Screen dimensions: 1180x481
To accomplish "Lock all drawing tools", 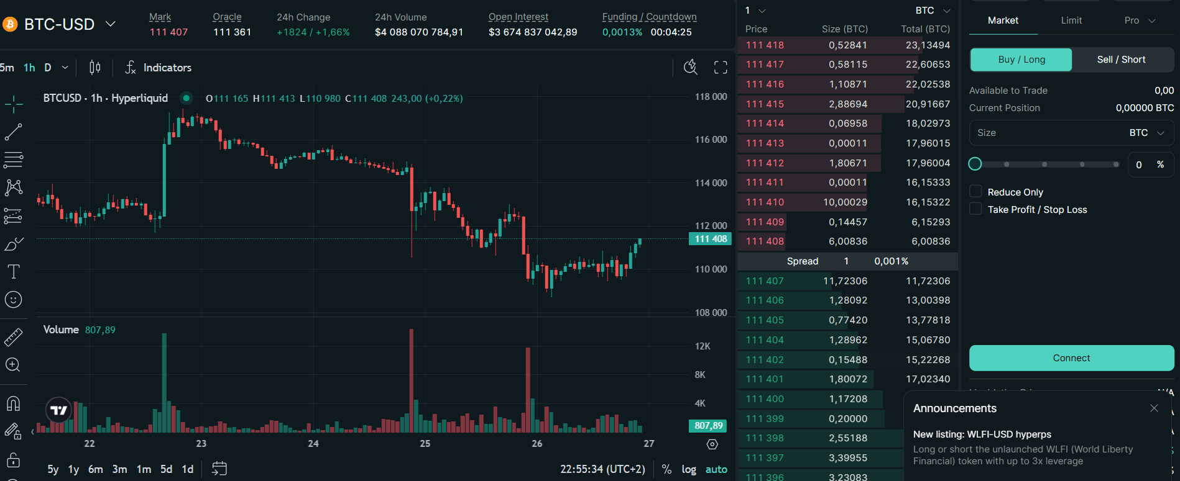I will [x=13, y=460].
